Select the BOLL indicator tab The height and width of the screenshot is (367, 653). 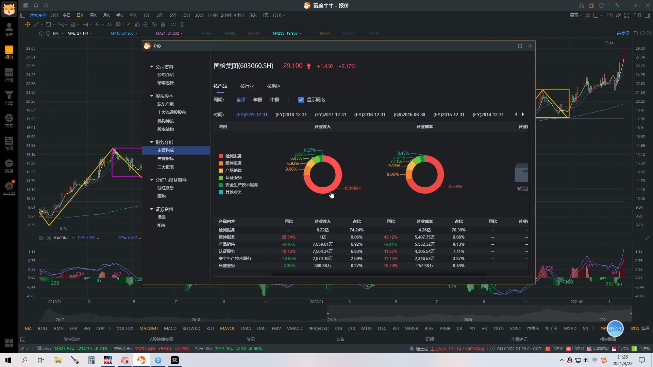pyautogui.click(x=43, y=329)
